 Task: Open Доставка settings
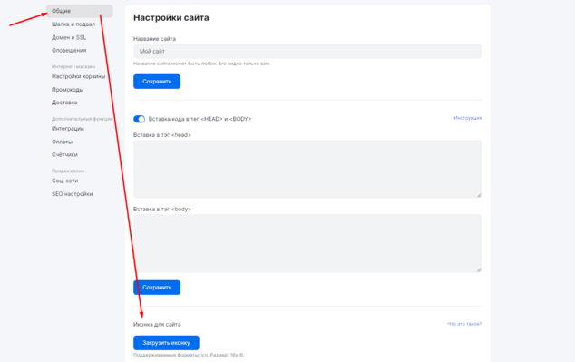tap(64, 103)
